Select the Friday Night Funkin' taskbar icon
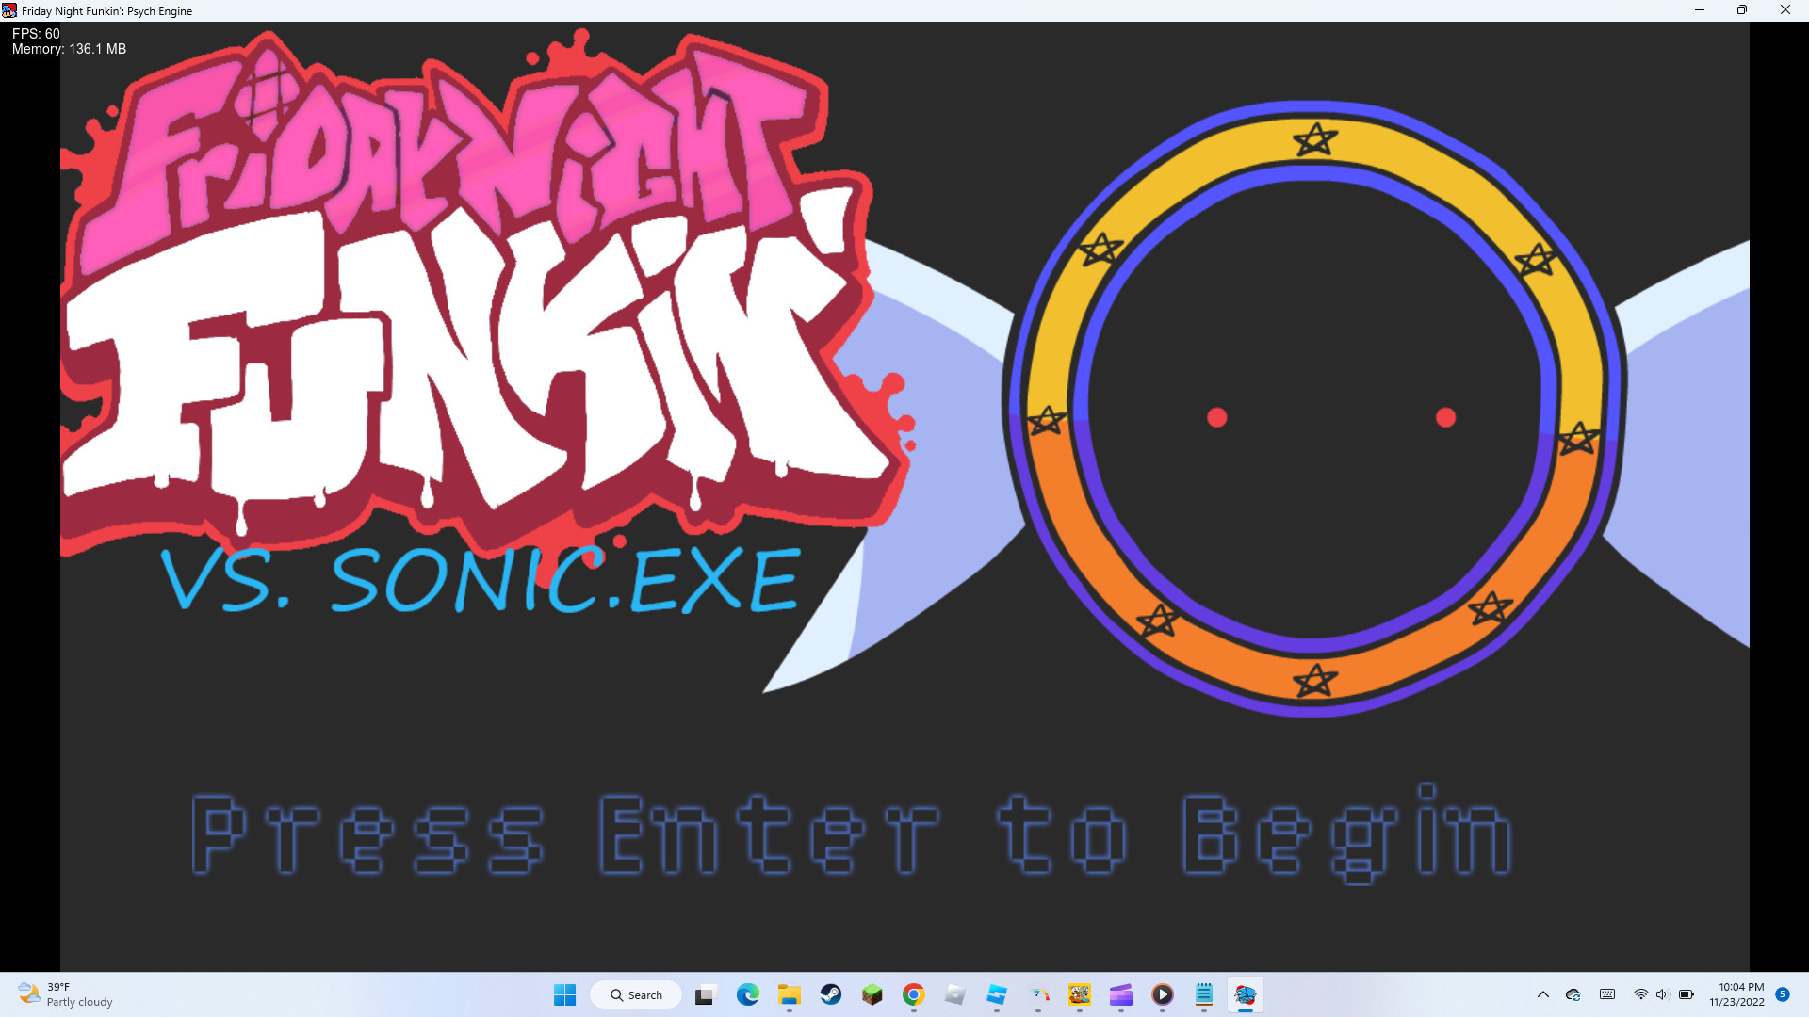1809x1017 pixels. pyautogui.click(x=1246, y=995)
